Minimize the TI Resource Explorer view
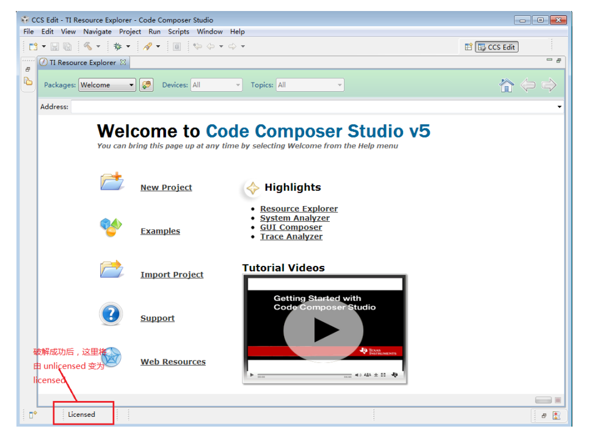This screenshot has width=590, height=437. pos(549,60)
